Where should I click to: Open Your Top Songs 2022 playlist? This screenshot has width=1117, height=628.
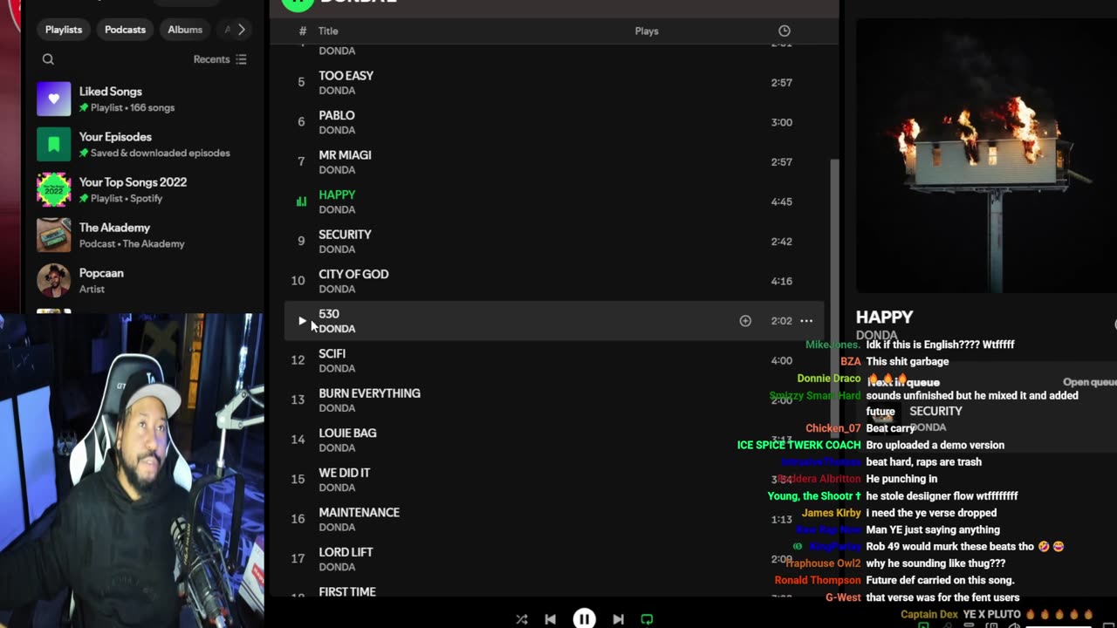pyautogui.click(x=144, y=190)
